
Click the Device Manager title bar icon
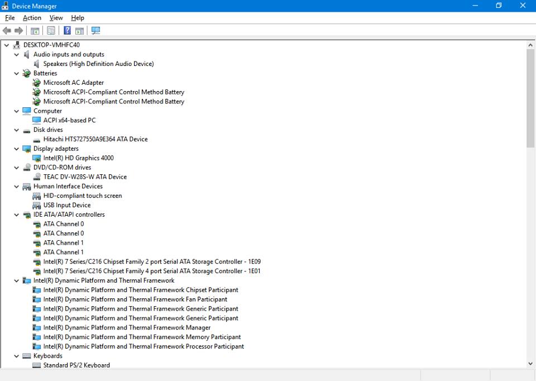(x=5, y=6)
